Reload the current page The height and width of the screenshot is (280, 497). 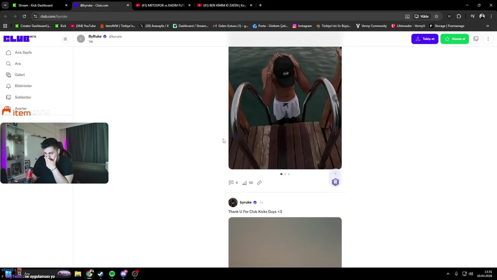pyautogui.click(x=24, y=16)
